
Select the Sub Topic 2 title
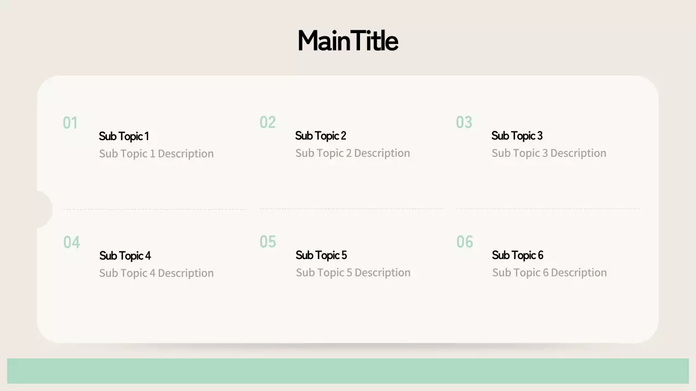tap(320, 136)
